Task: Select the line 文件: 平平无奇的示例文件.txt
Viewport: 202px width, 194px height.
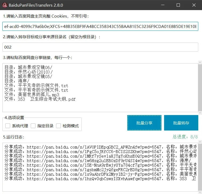Action: (36, 86)
